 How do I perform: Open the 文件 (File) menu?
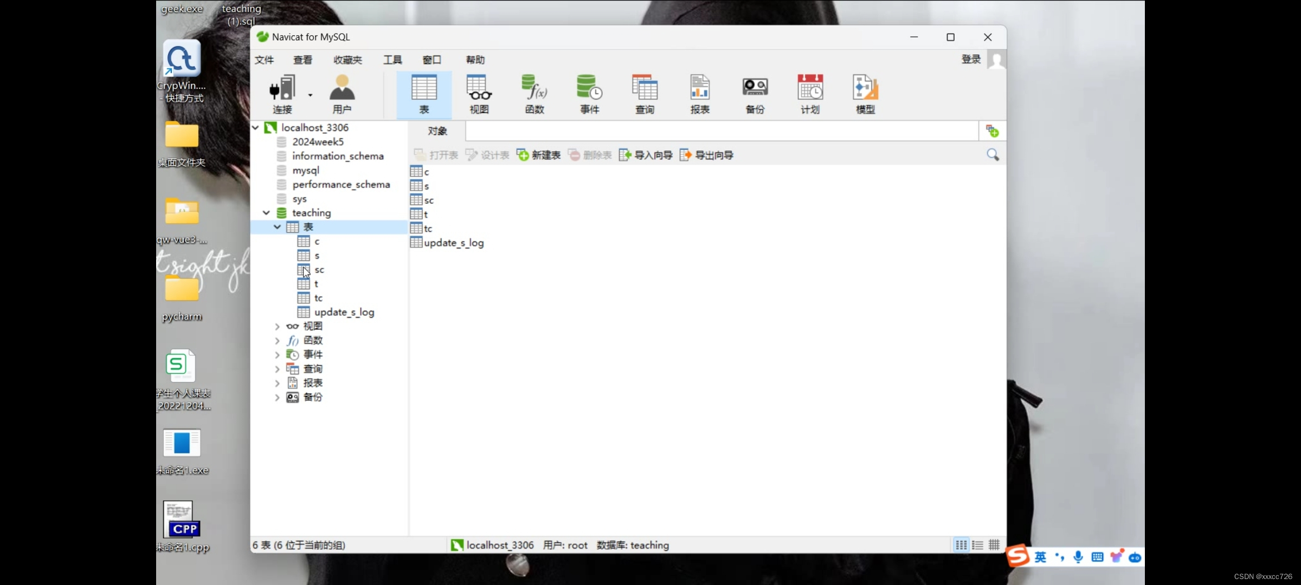264,60
